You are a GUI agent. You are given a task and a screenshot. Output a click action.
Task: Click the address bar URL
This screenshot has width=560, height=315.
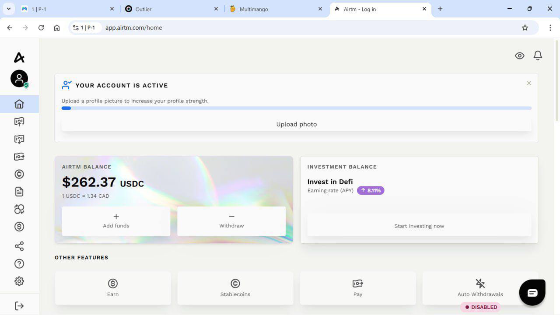[x=134, y=28]
